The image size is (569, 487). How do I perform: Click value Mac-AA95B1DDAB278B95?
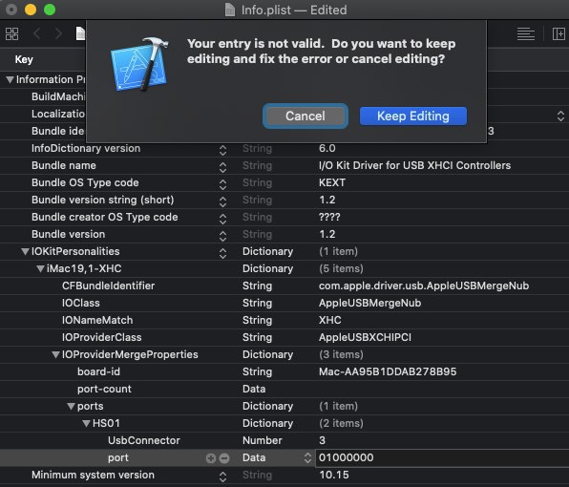(388, 371)
